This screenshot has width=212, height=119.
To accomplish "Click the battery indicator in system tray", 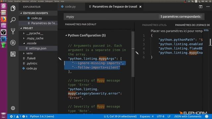I will 203,1.
